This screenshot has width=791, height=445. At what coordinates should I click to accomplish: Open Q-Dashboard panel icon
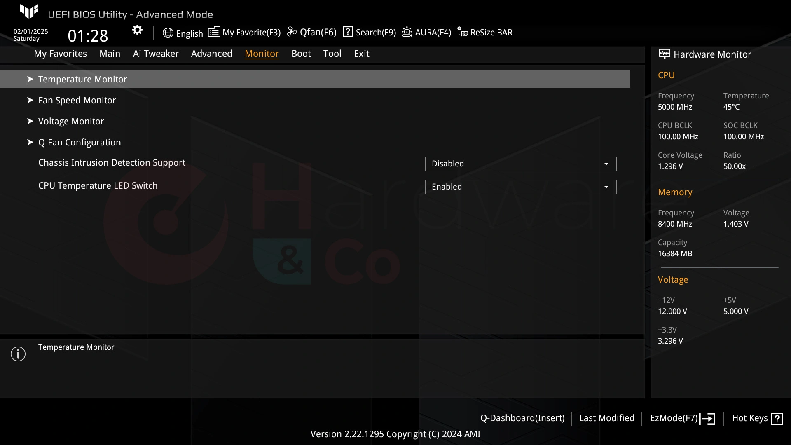point(522,418)
